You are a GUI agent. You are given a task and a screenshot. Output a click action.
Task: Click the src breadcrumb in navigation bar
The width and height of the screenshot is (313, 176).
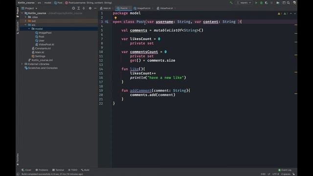point(39,3)
